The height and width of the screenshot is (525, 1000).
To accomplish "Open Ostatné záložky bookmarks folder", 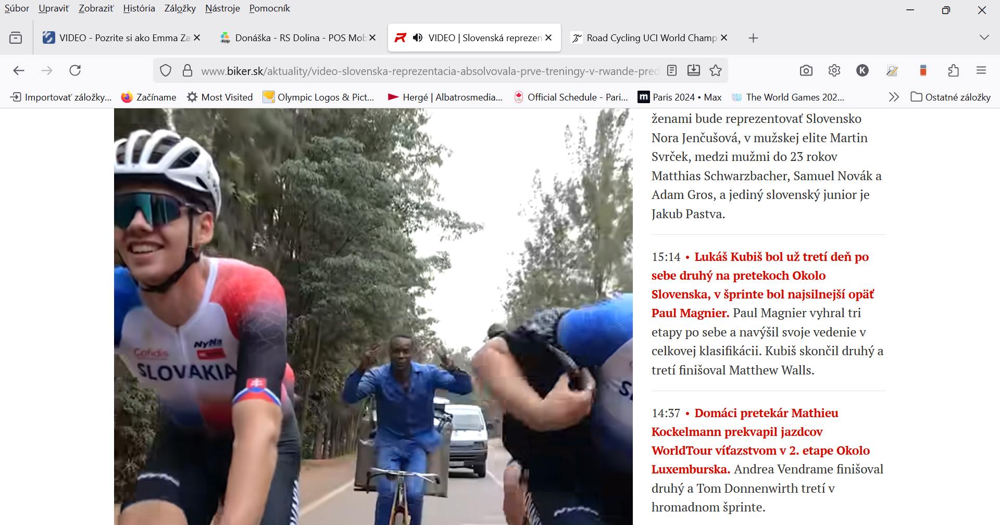I will (x=951, y=97).
